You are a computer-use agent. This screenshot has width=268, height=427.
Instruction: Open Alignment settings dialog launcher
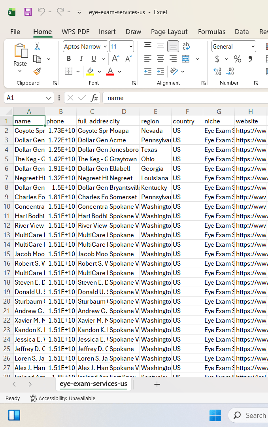tap(204, 83)
